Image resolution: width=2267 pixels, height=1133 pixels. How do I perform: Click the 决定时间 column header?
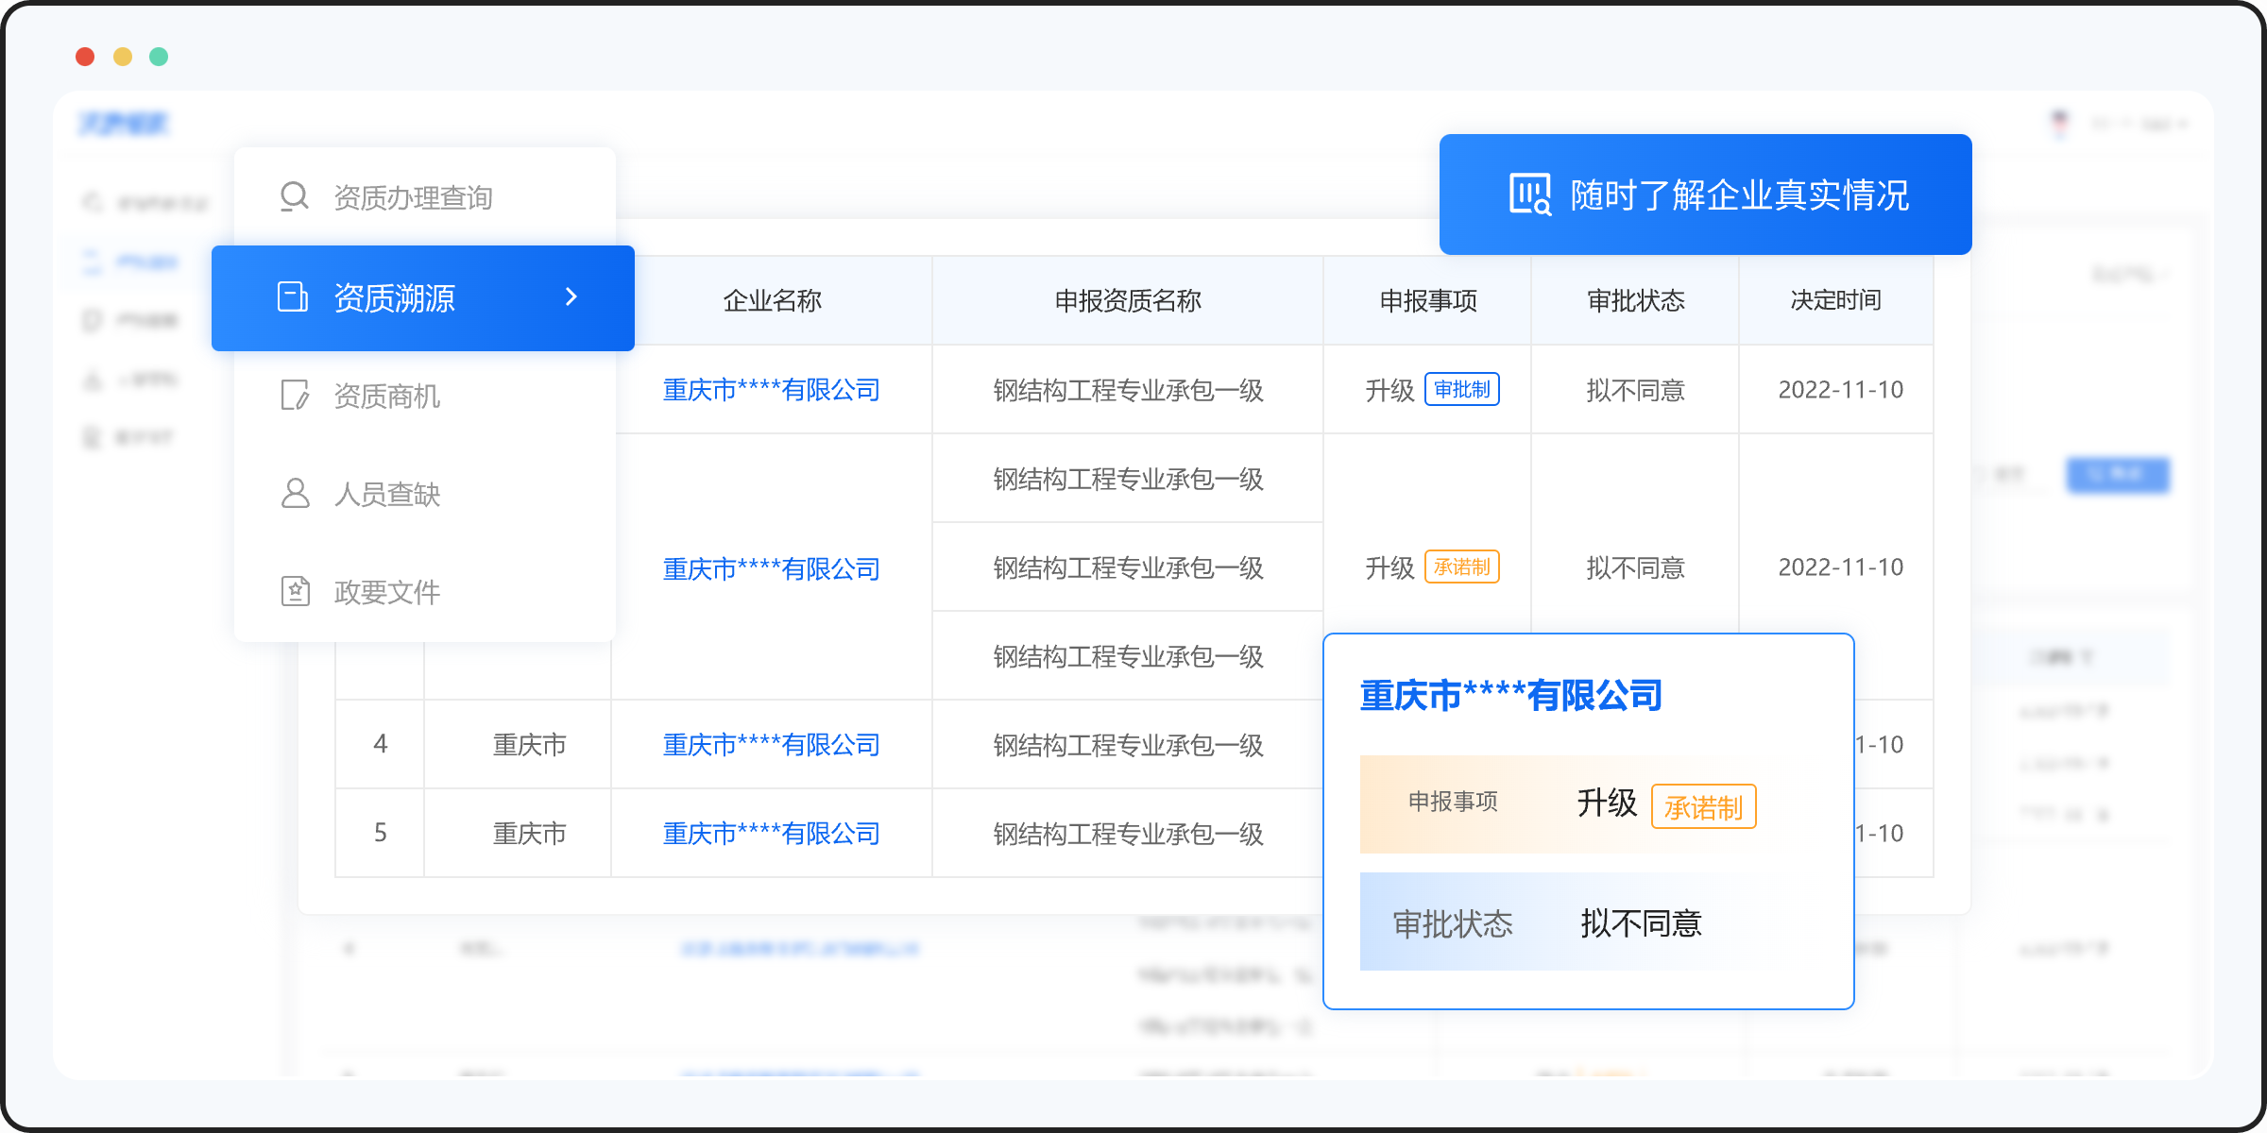click(x=1836, y=300)
